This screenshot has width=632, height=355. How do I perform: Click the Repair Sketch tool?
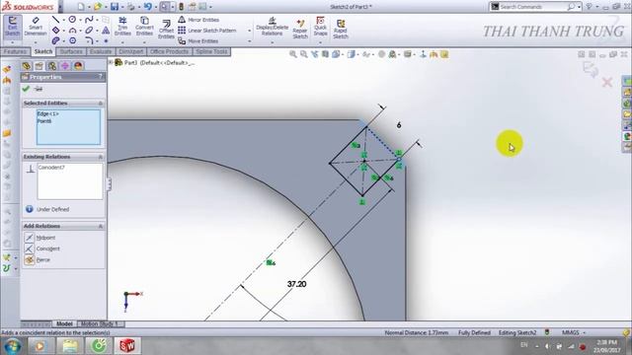click(x=300, y=29)
